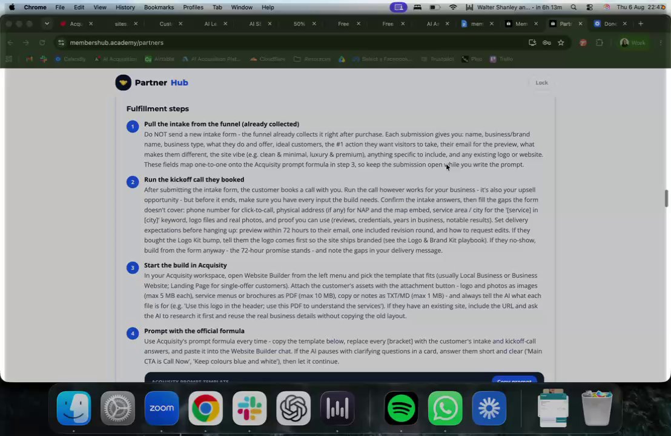Click the 'Fulfillment steps' heading
Image resolution: width=671 pixels, height=436 pixels.
(x=157, y=108)
